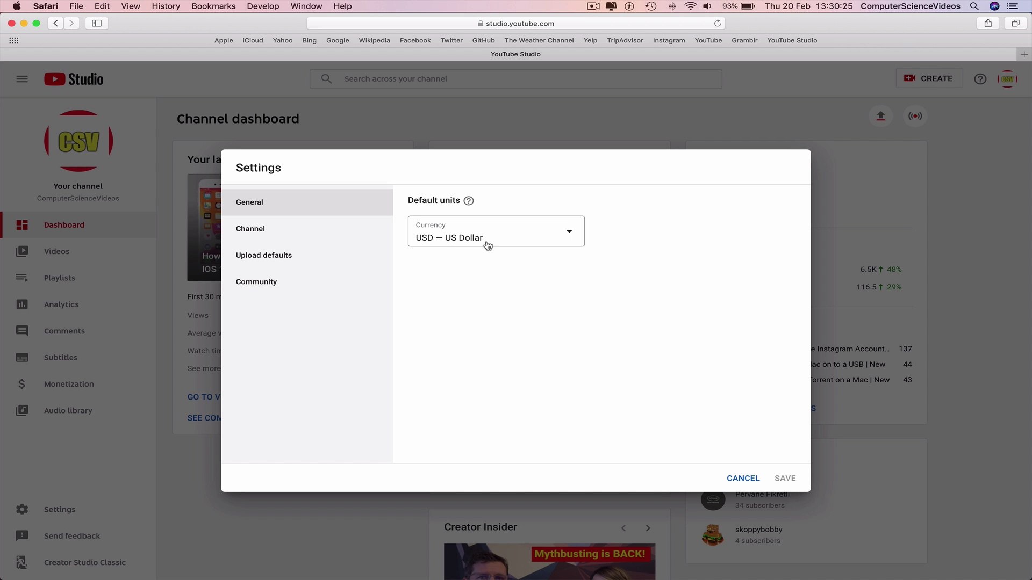This screenshot has width=1032, height=580.
Task: Click the Go live icon
Action: pos(915,116)
